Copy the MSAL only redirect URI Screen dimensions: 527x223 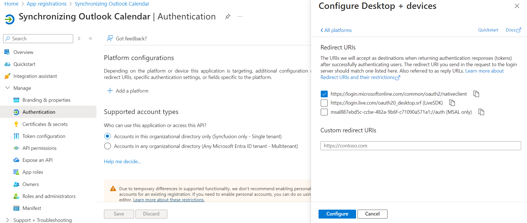481,112
